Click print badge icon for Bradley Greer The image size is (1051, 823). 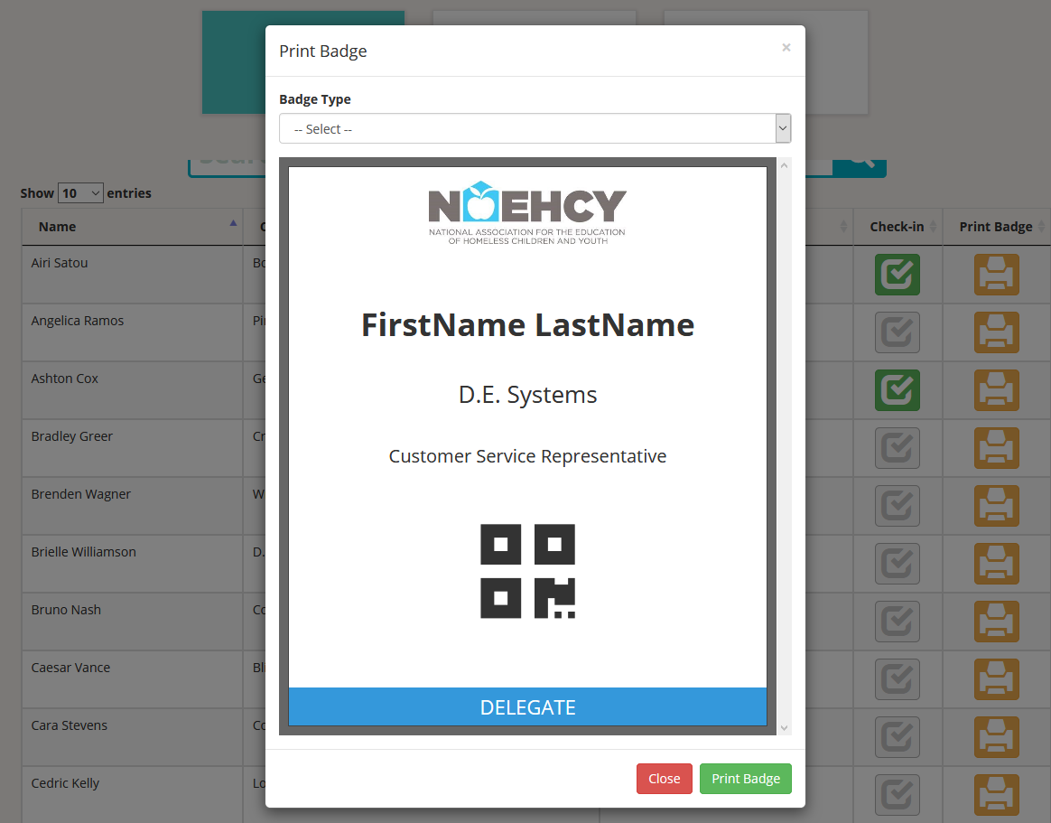click(x=997, y=447)
